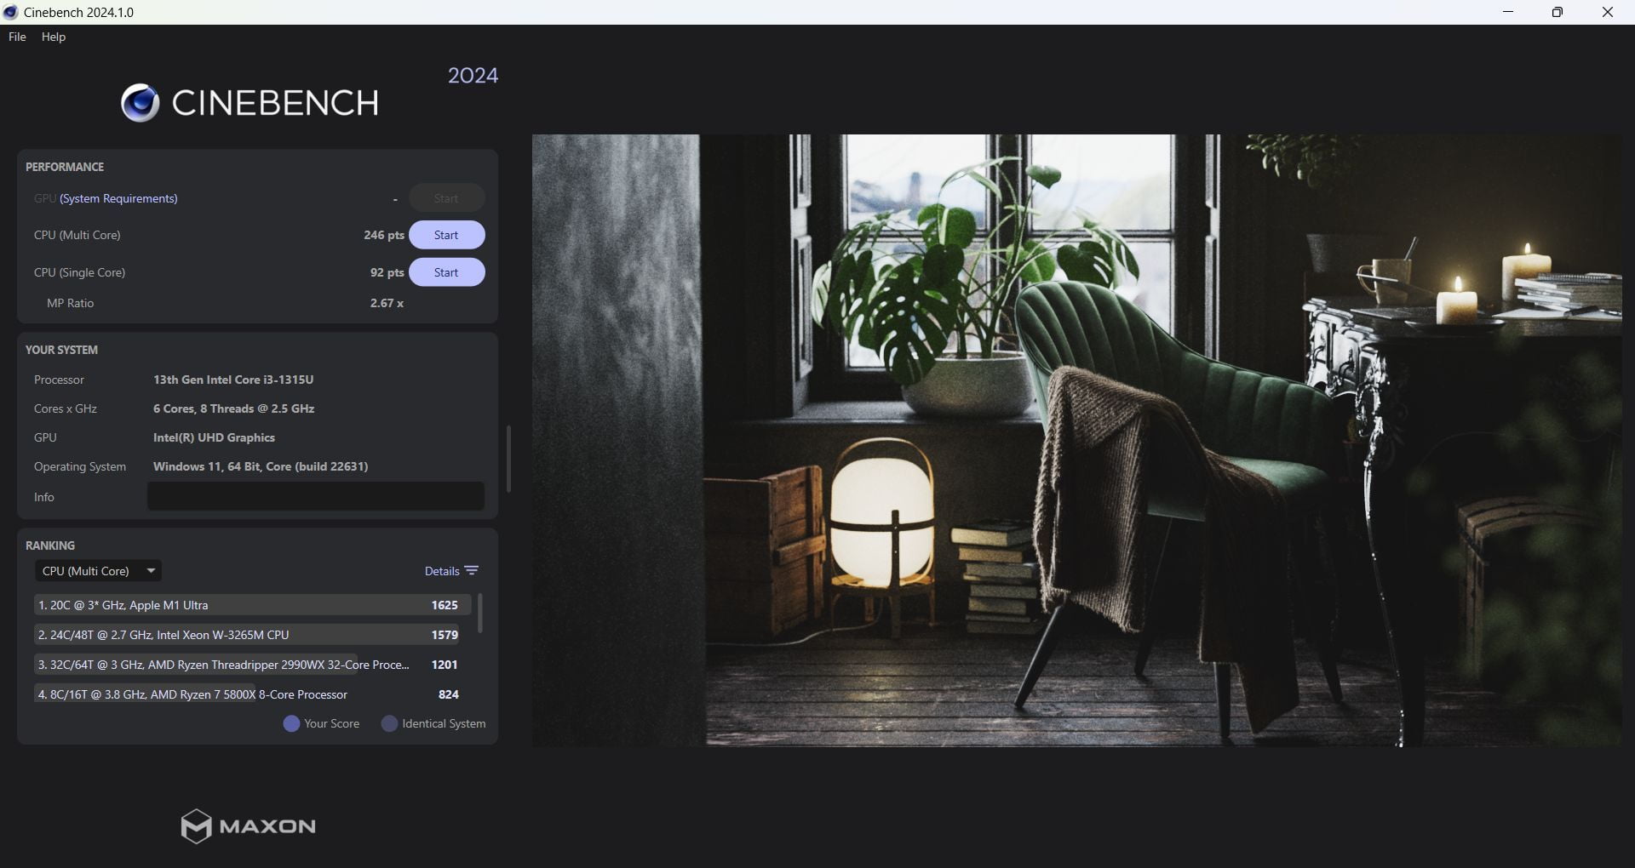Click the Details ranking link
Screen dimensions: 1635x868
[442, 571]
